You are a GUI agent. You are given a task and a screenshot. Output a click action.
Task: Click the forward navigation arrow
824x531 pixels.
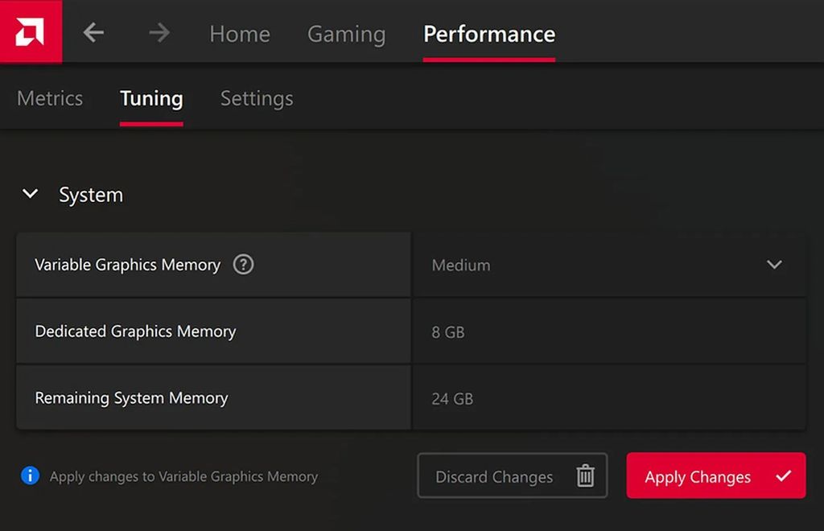[159, 33]
